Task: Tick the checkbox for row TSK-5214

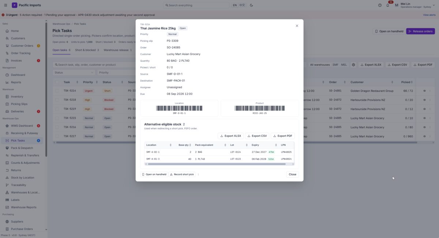Action: coord(57,91)
